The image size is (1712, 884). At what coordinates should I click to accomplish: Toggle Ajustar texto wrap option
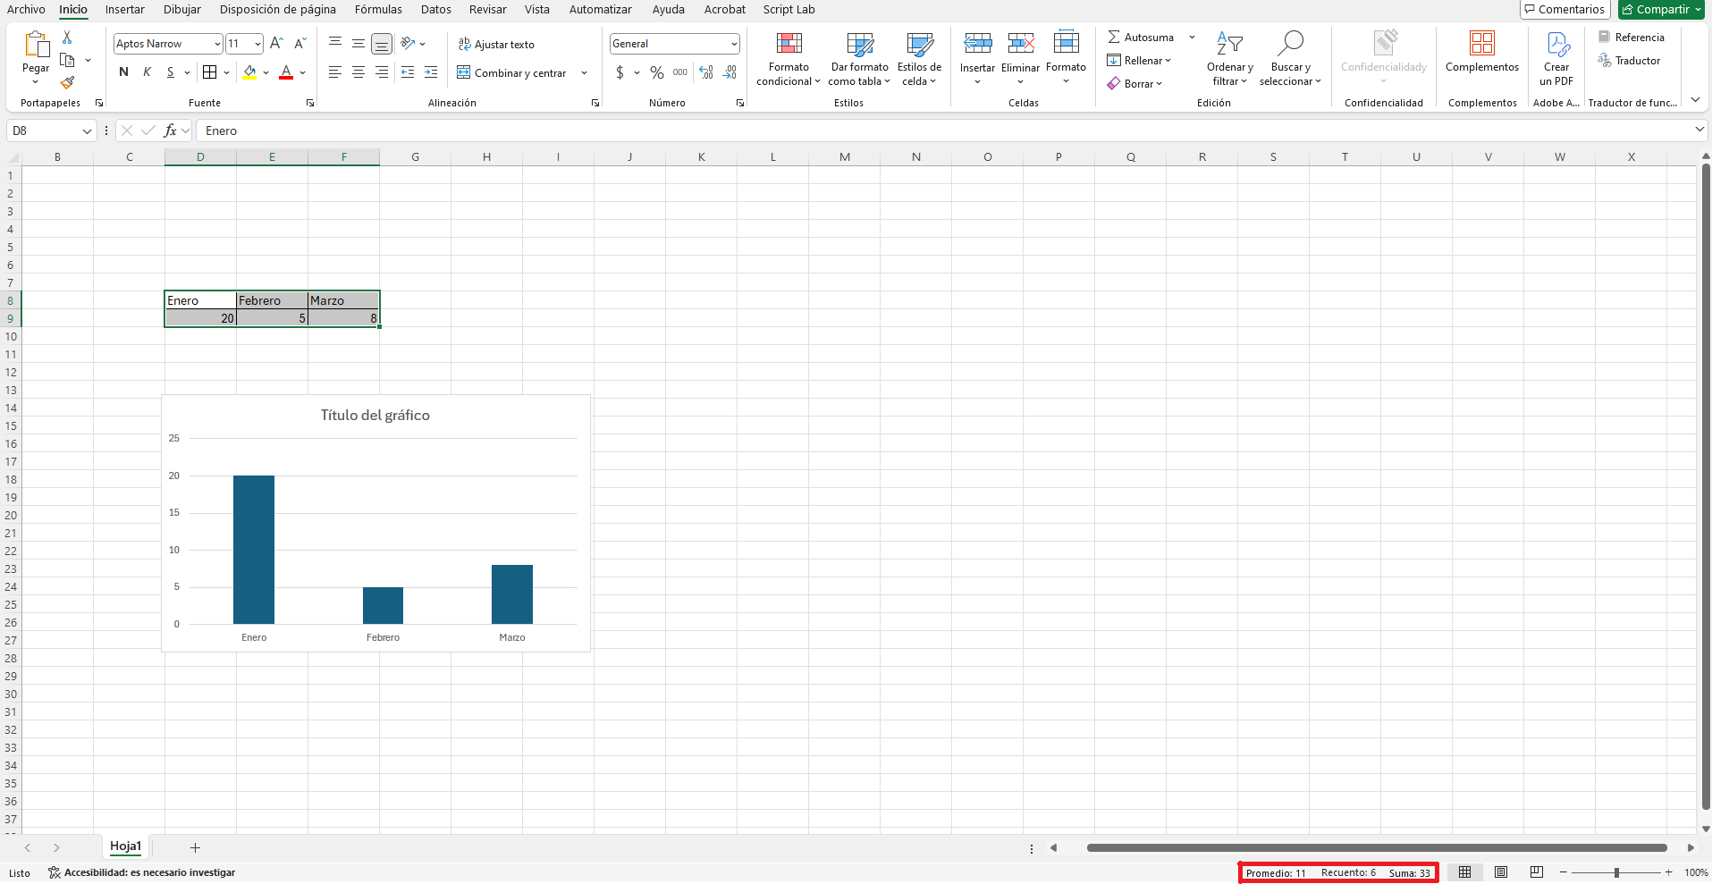[x=496, y=45]
